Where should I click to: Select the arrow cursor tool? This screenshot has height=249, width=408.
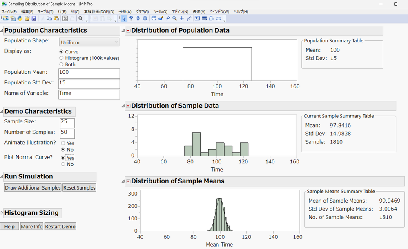click(124, 19)
